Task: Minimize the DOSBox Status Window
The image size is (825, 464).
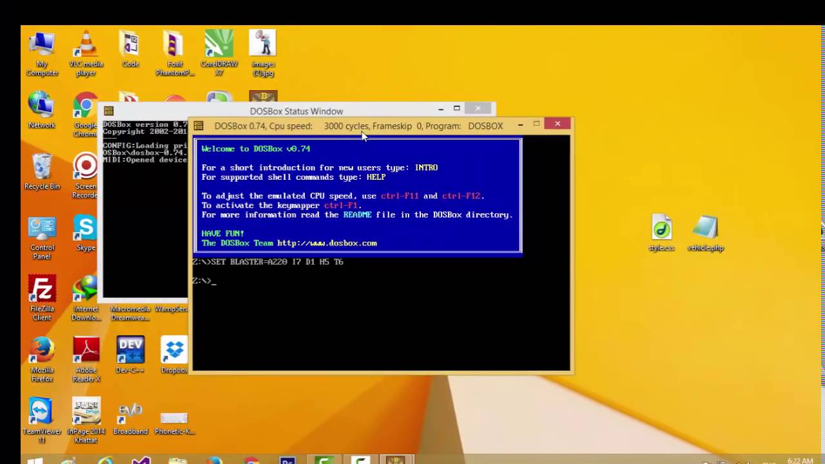Action: click(x=441, y=109)
